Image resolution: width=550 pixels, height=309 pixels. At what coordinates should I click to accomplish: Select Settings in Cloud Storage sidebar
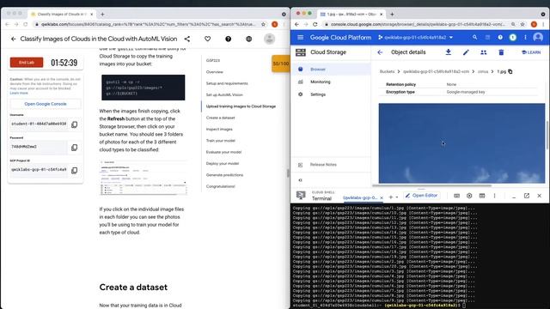331,94
